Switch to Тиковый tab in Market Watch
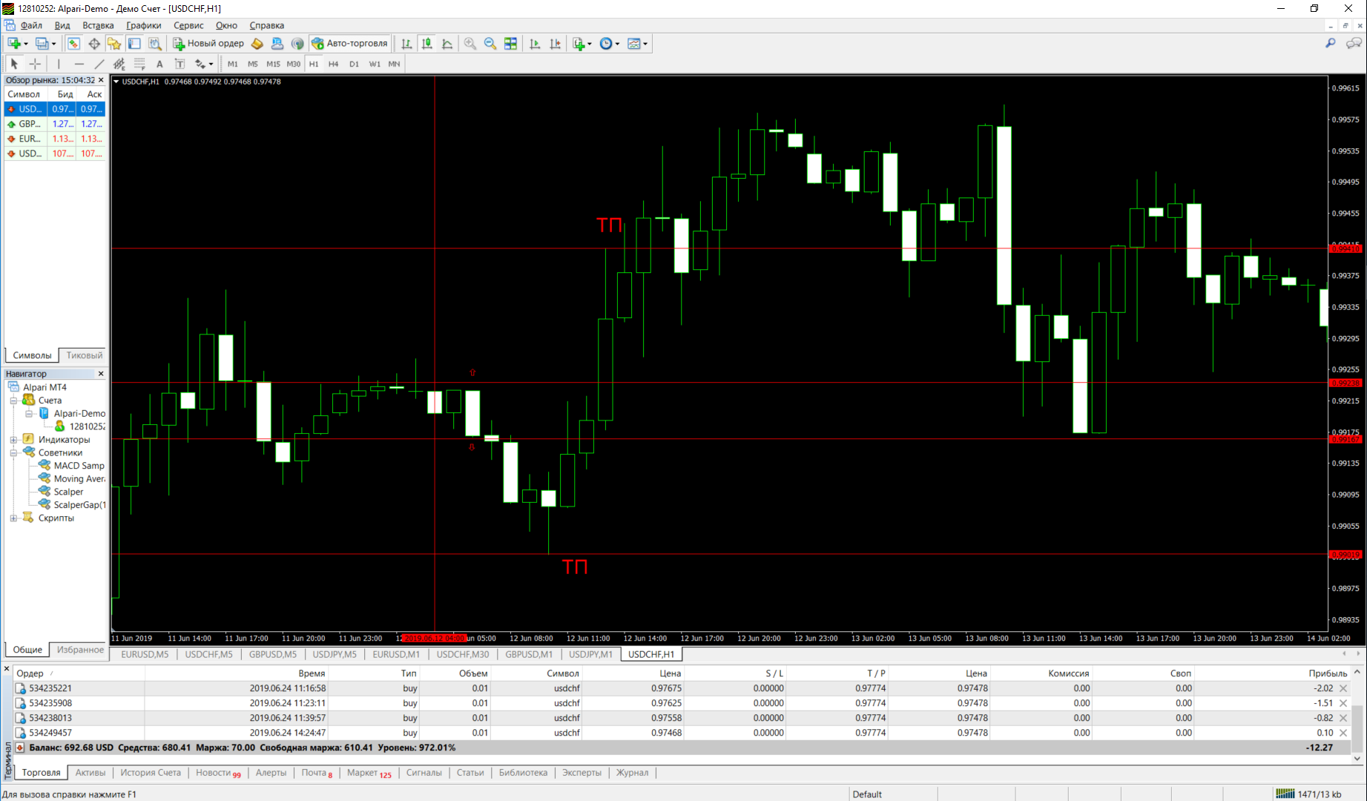This screenshot has width=1367, height=801. tap(84, 355)
